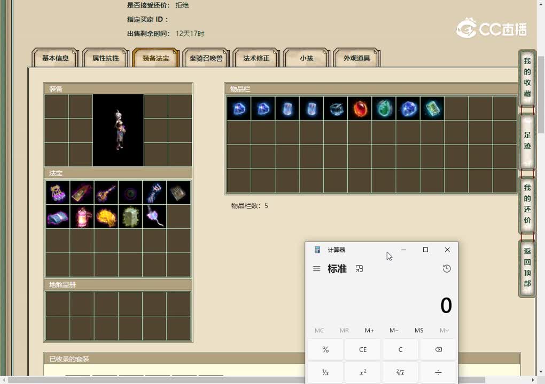Open the 坐骑召唤兽 tab
545x384 pixels.
point(206,58)
